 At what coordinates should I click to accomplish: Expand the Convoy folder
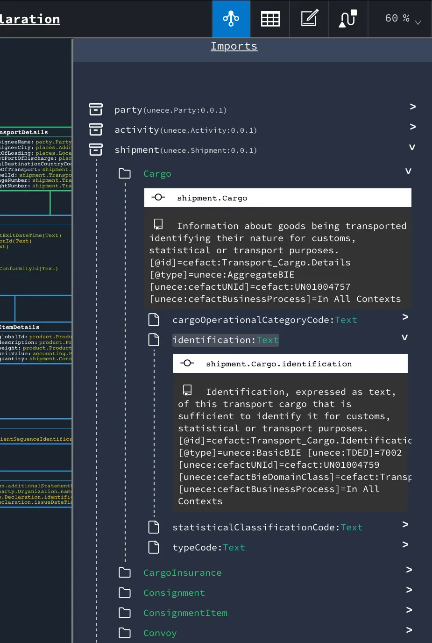[409, 630]
